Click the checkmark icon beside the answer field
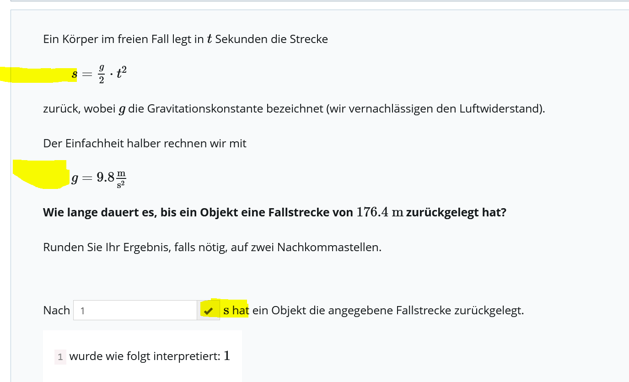629x382 pixels. pyautogui.click(x=209, y=311)
